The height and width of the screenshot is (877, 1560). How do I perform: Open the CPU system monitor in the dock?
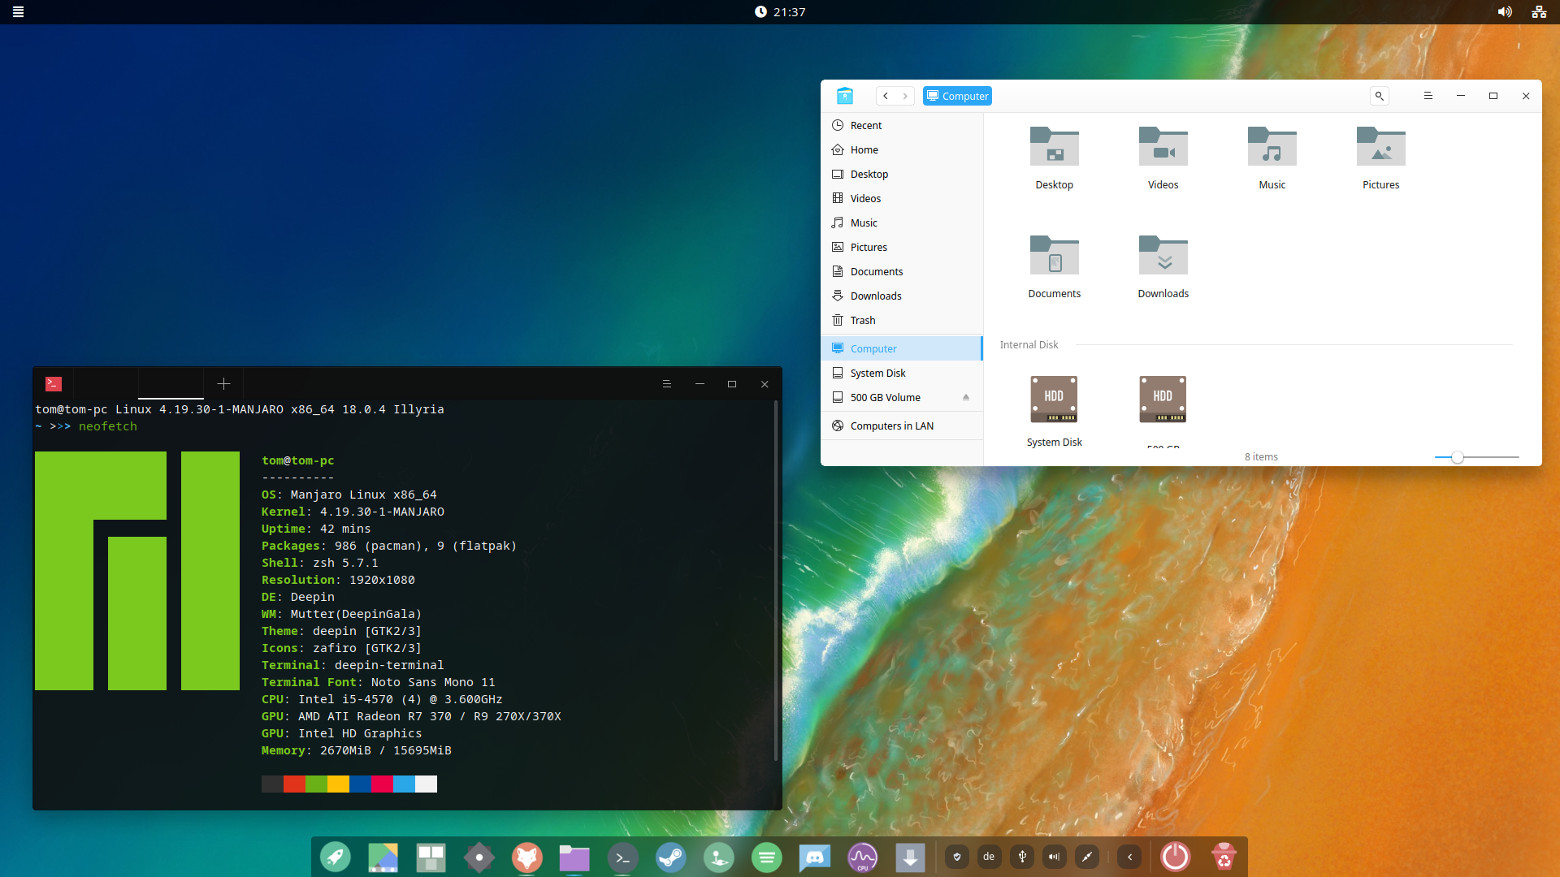(x=862, y=857)
